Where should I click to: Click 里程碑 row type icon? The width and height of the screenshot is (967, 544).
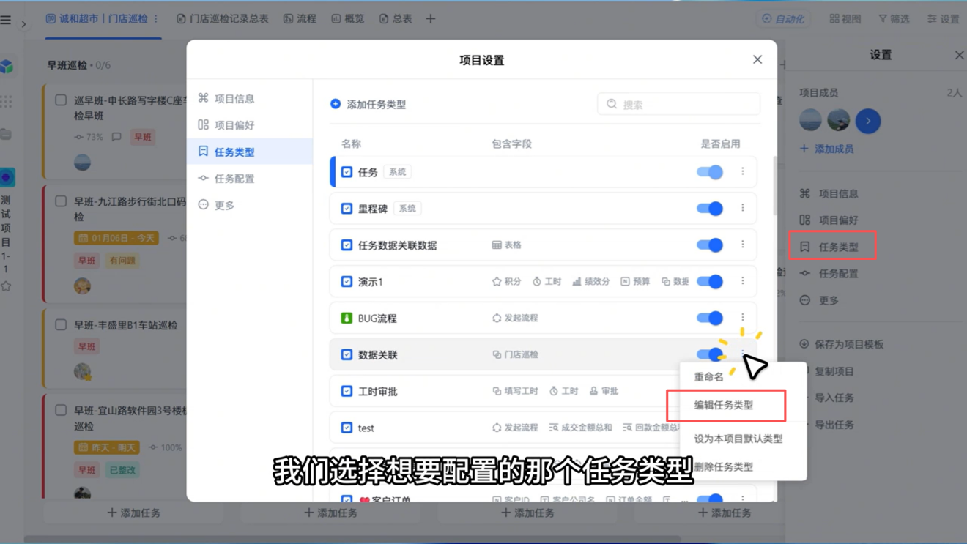347,209
